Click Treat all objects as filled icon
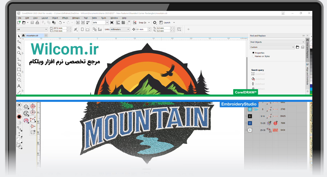The width and height of the screenshot is (327, 177). click(179, 29)
